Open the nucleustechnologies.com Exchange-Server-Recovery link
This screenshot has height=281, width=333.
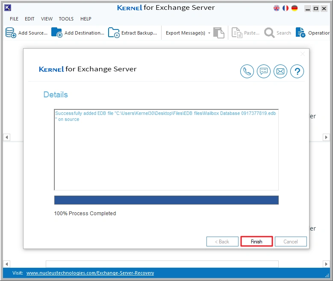[x=90, y=273]
